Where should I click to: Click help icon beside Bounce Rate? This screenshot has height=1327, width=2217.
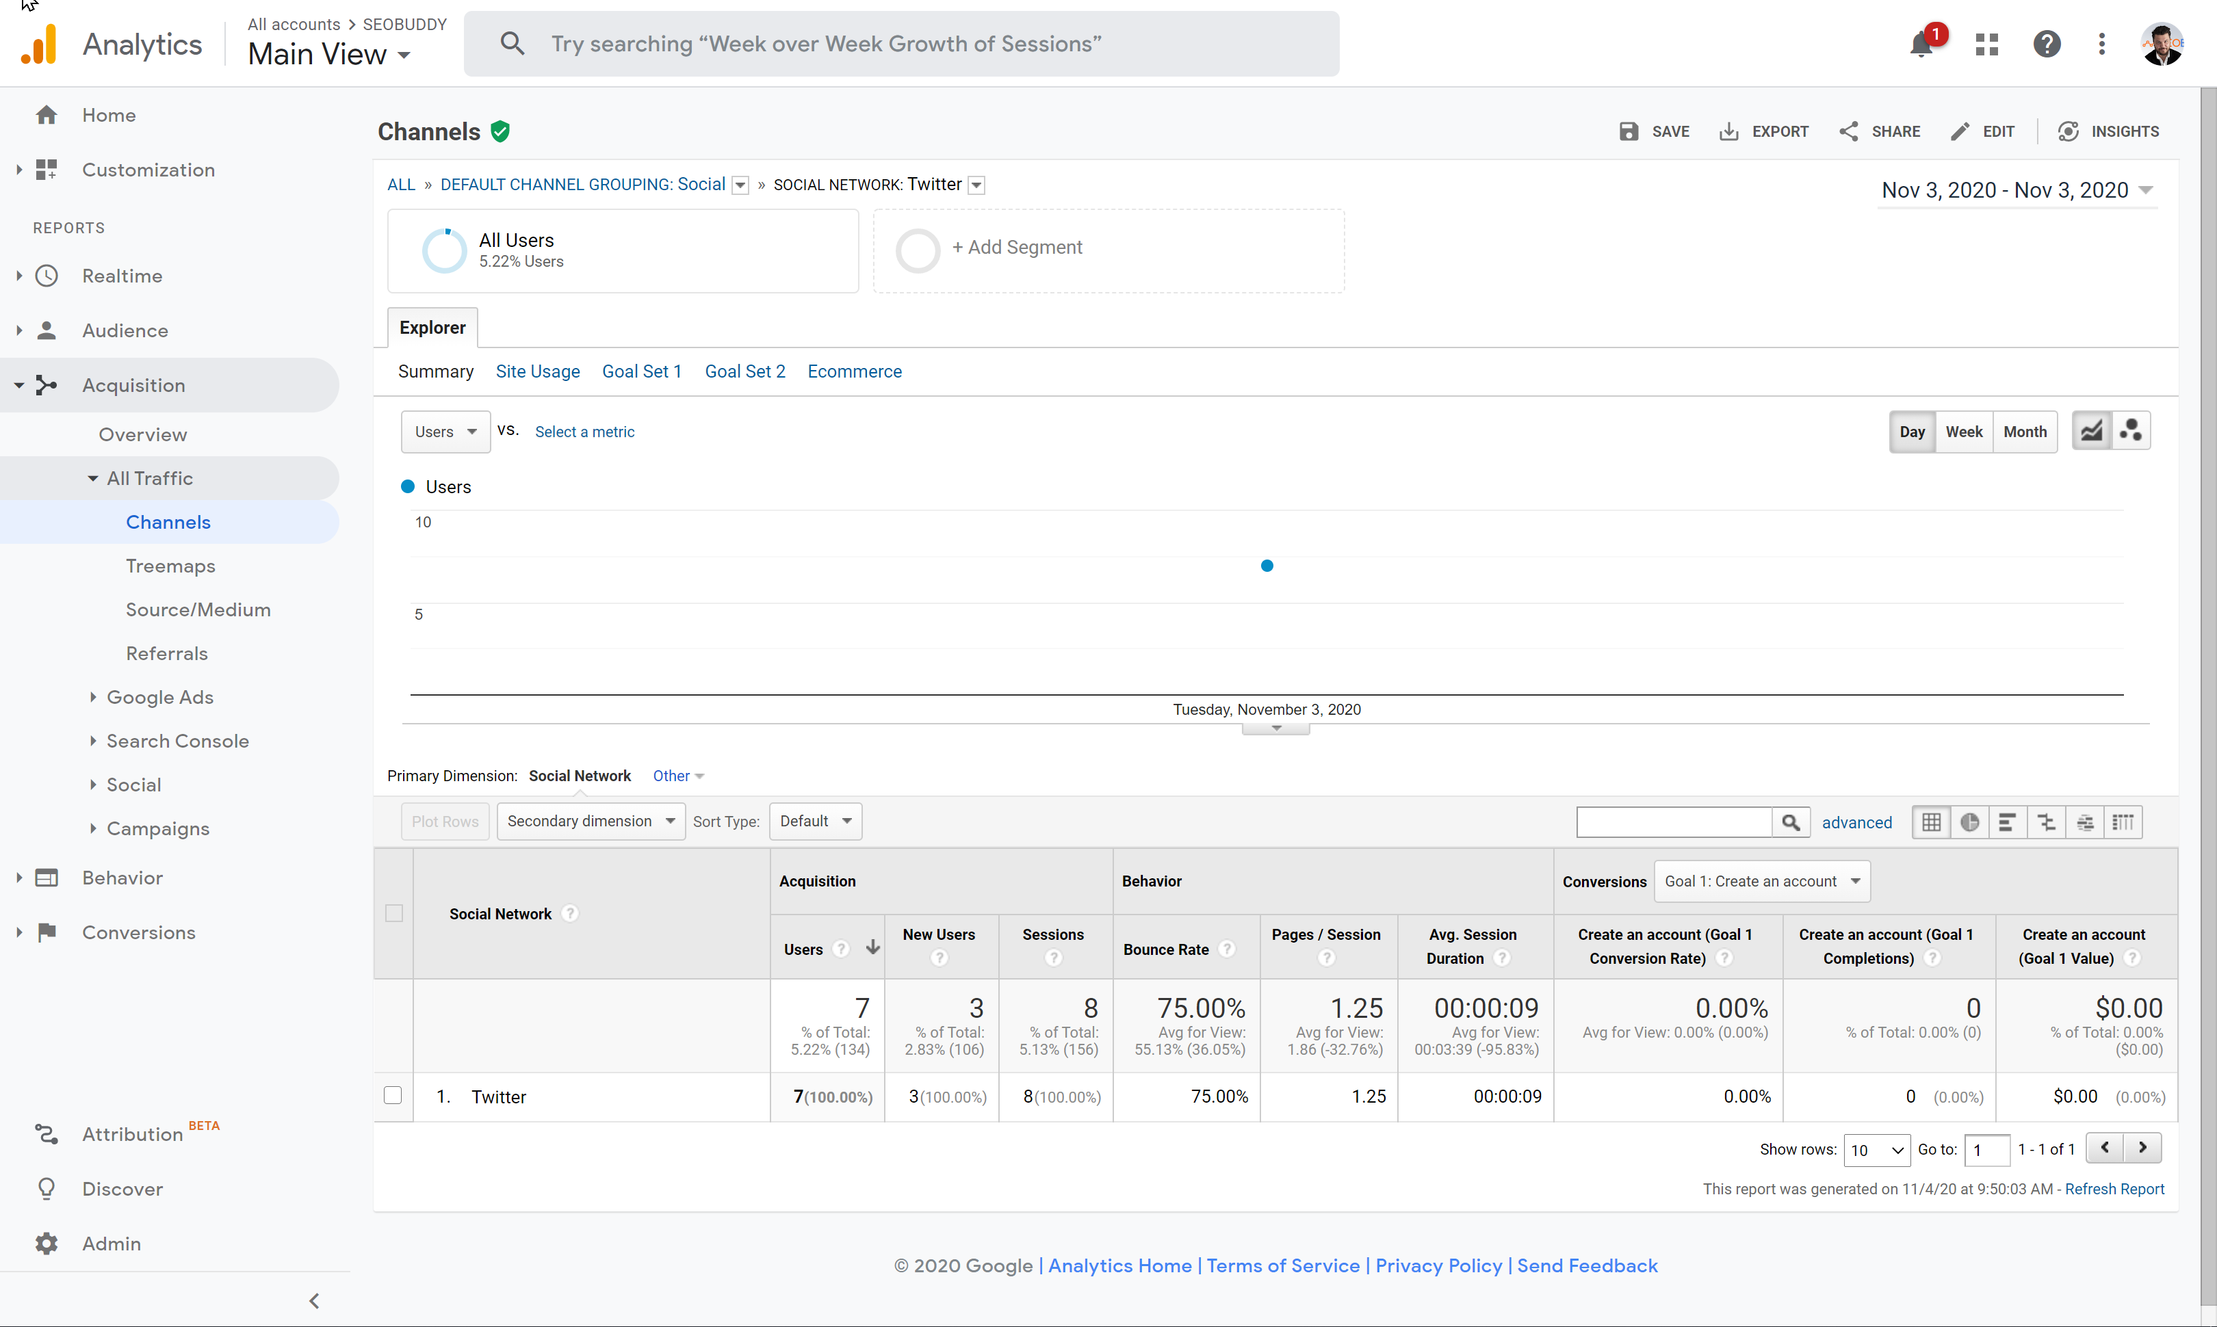coord(1228,949)
